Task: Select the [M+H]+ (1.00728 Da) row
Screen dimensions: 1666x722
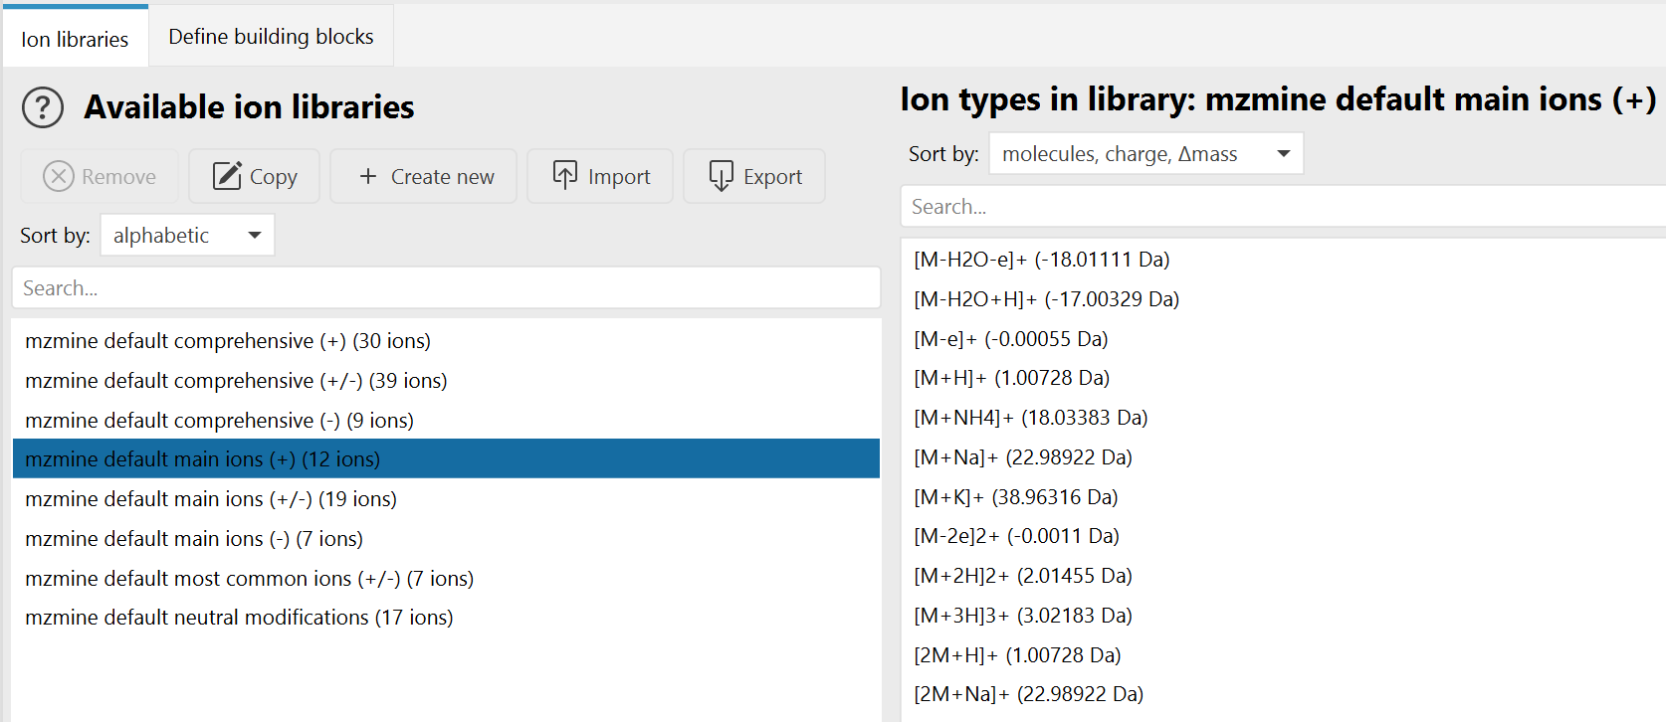Action: pyautogui.click(x=1284, y=378)
